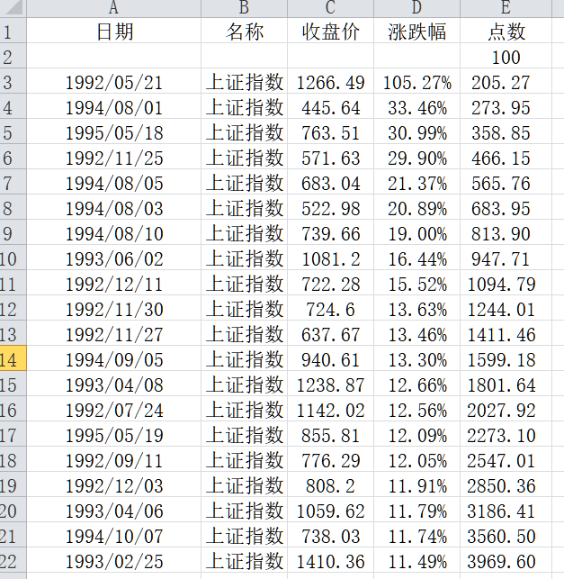Click the 日期 header cell
Viewport: 564px width, 579px height.
click(x=113, y=31)
